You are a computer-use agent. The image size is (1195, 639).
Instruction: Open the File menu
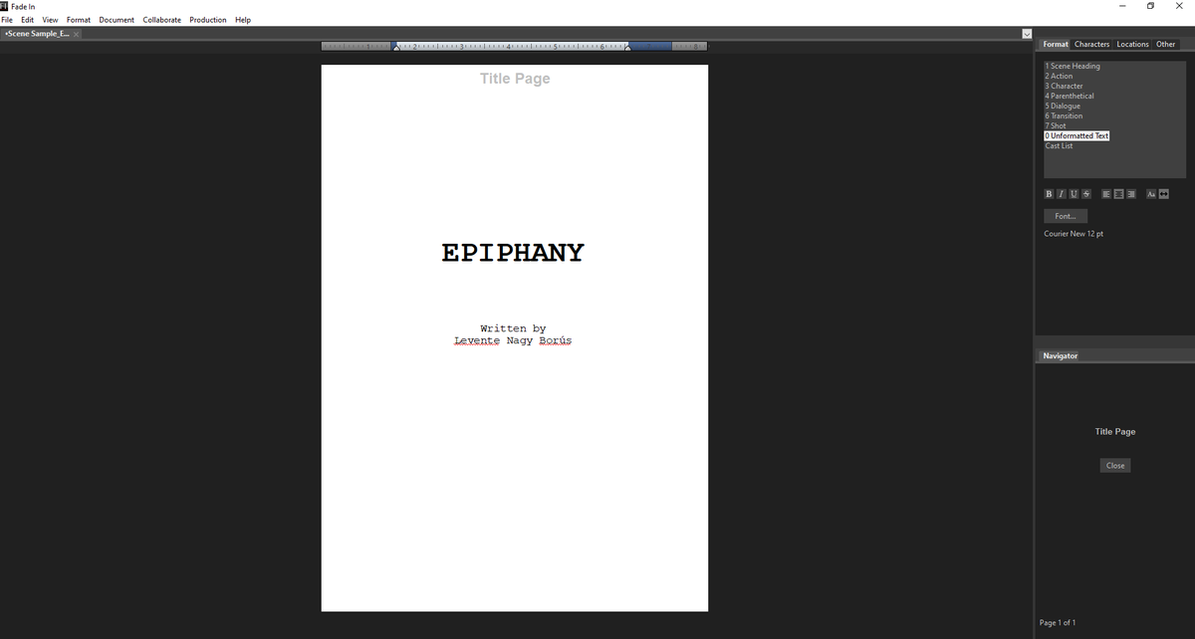pos(8,20)
